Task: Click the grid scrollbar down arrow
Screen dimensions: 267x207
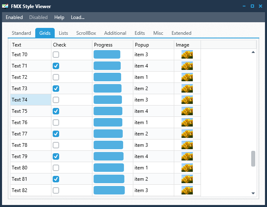Action: [253, 193]
